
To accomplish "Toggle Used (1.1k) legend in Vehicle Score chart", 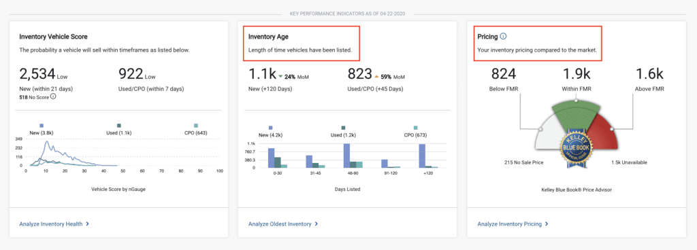I will coord(118,130).
